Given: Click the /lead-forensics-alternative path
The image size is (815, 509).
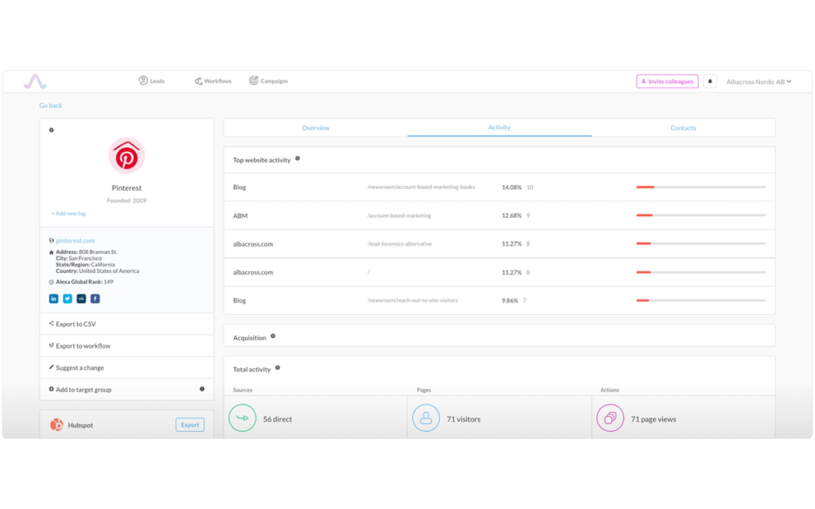Looking at the screenshot, I should click(400, 244).
